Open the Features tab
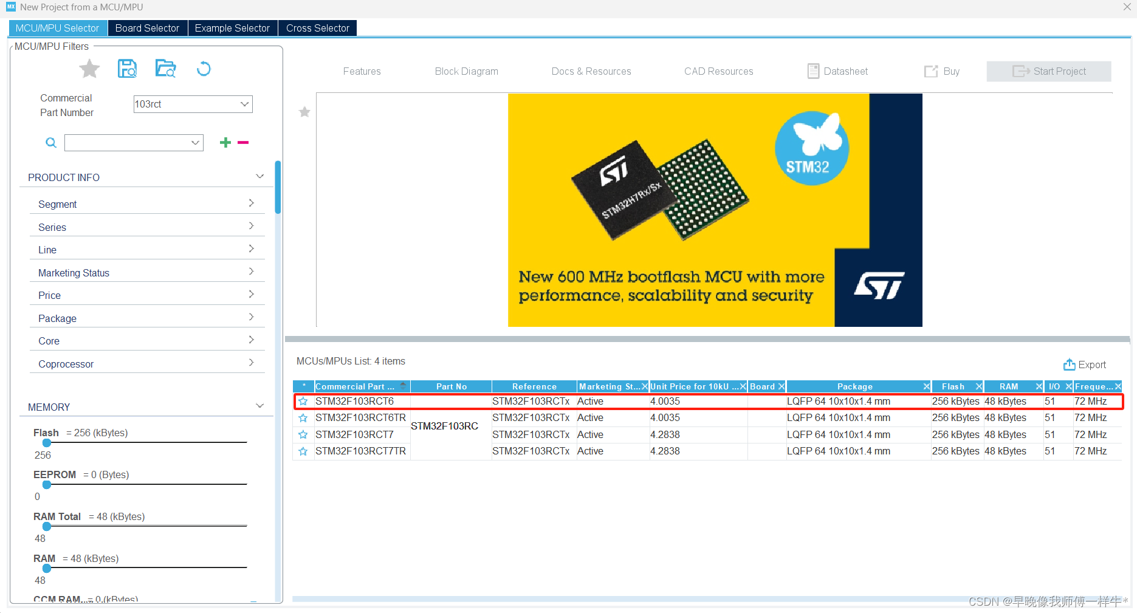The image size is (1137, 613). pyautogui.click(x=362, y=72)
